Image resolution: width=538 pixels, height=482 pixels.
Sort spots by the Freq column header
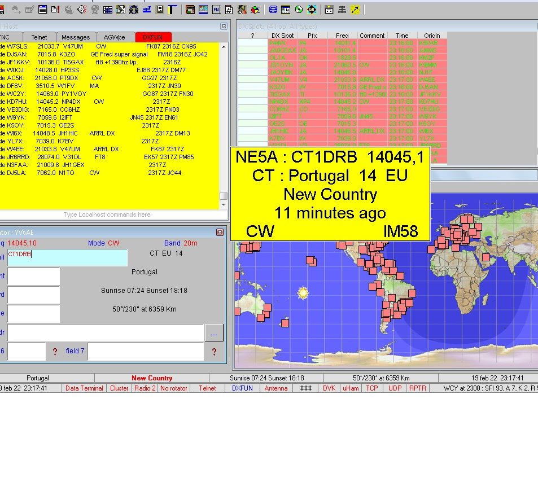tap(342, 36)
